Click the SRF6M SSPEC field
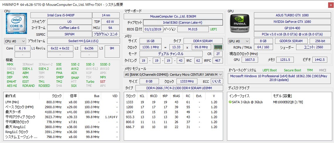This screenshot has height=143, width=334. [69, 34]
